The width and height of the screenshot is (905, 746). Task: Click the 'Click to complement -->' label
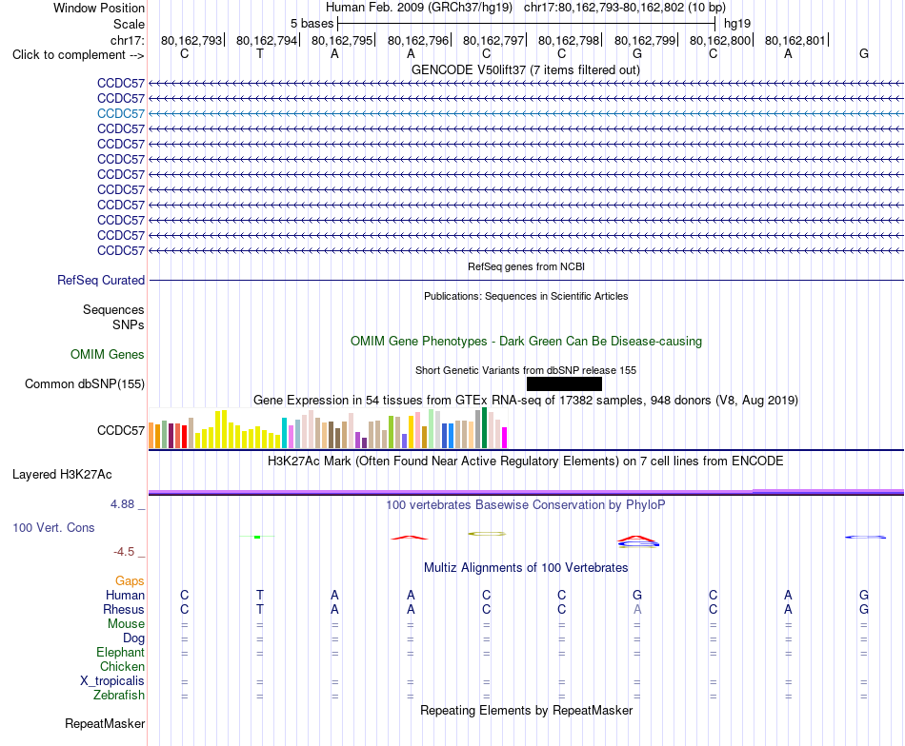click(x=78, y=55)
